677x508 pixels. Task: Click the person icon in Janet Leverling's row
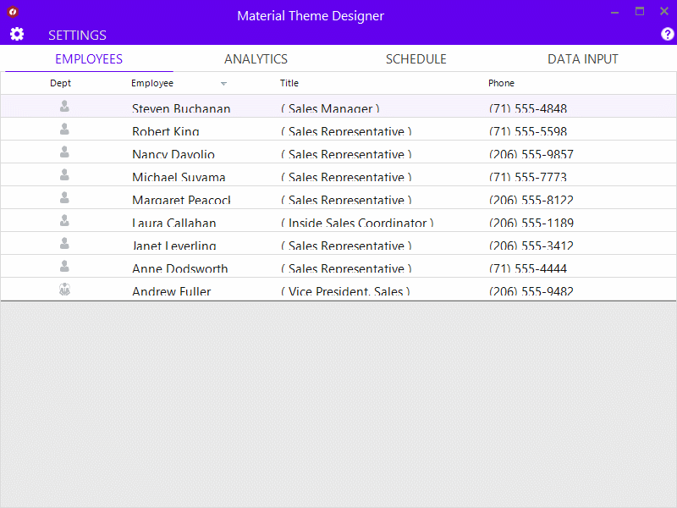pyautogui.click(x=63, y=243)
